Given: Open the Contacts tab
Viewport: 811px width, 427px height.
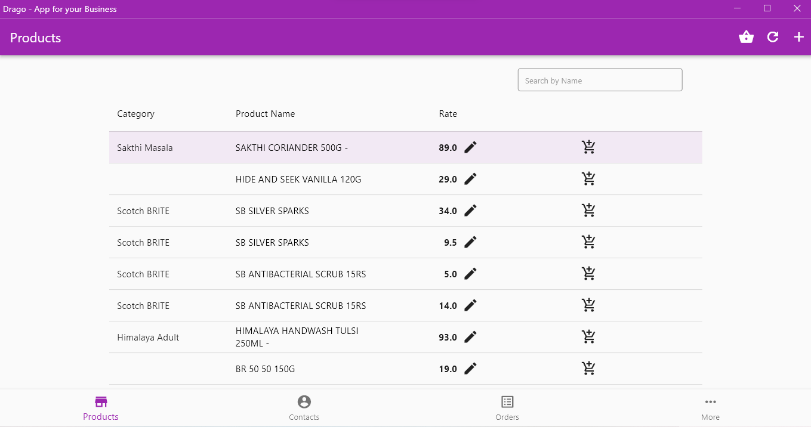Looking at the screenshot, I should click(x=304, y=409).
